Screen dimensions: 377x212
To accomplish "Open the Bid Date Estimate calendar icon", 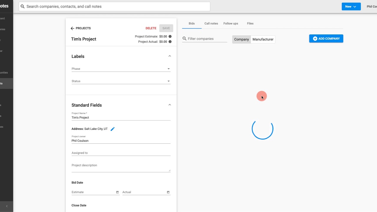I will click(117, 192).
